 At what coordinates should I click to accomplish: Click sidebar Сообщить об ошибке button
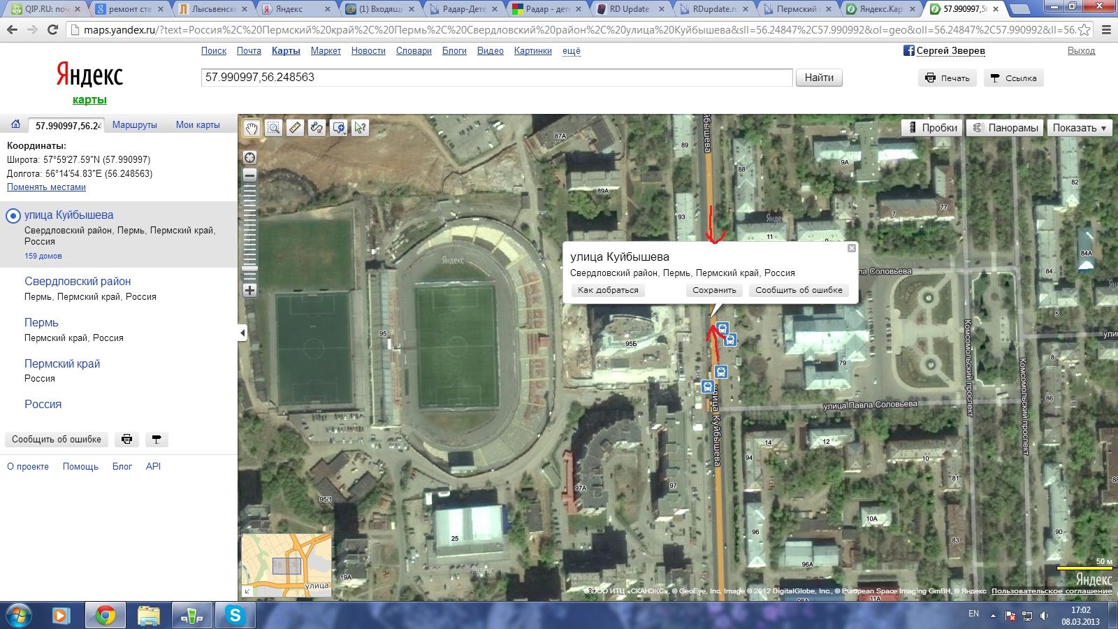pyautogui.click(x=56, y=440)
